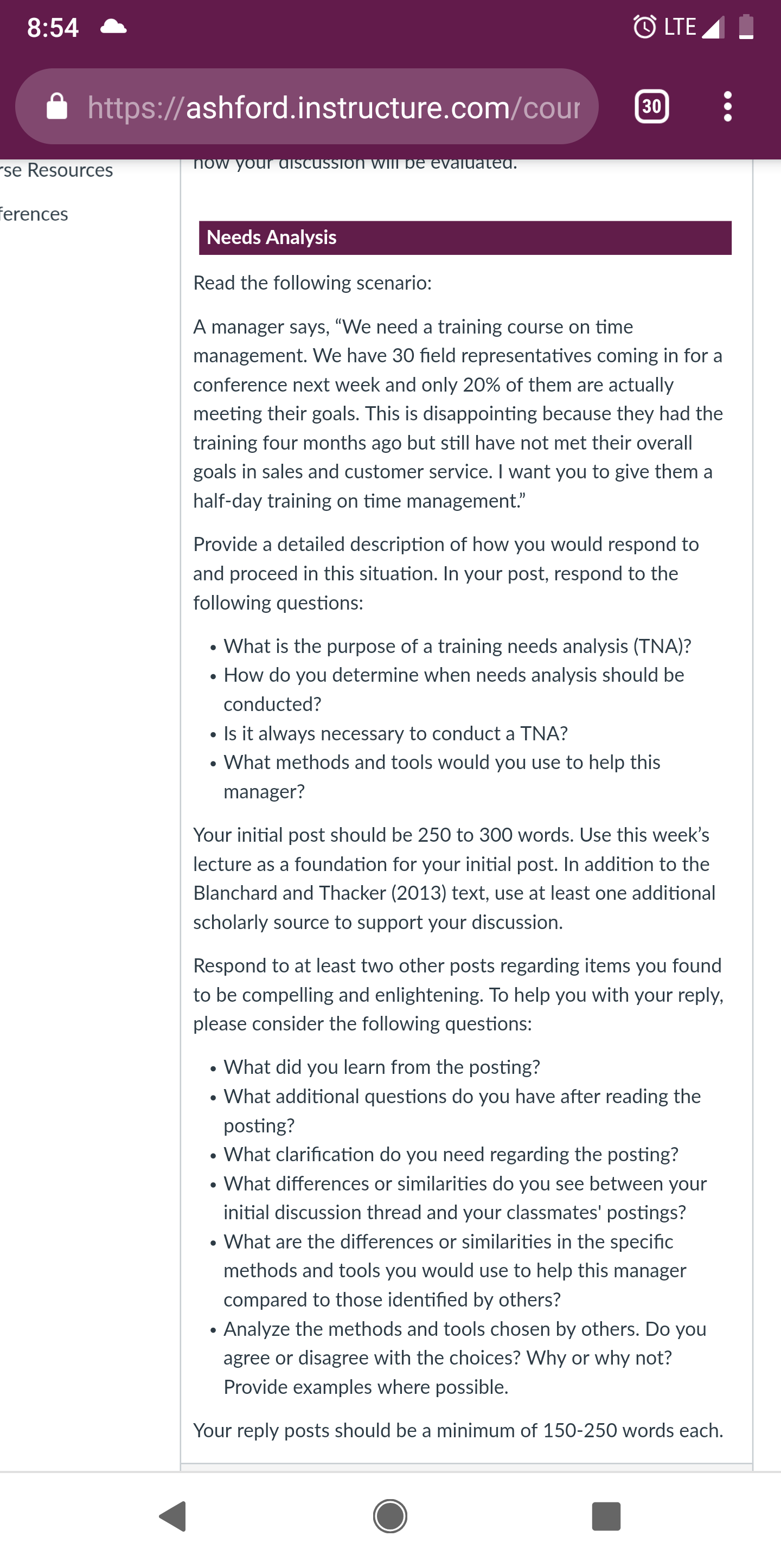The height and width of the screenshot is (1562, 781).
Task: Tap the cloud icon in status bar
Action: 113,27
